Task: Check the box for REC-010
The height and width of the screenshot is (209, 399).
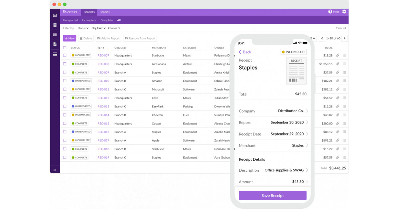Action: pyautogui.click(x=65, y=81)
